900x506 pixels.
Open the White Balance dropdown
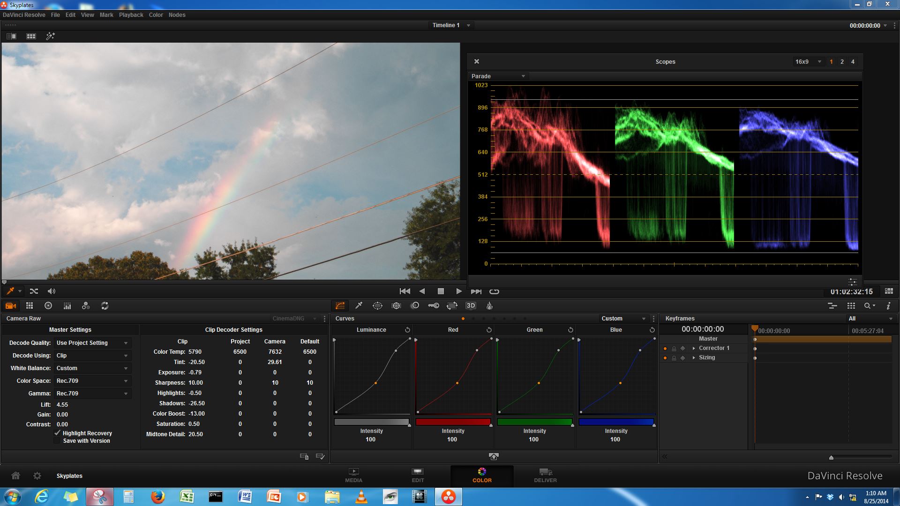click(x=92, y=368)
